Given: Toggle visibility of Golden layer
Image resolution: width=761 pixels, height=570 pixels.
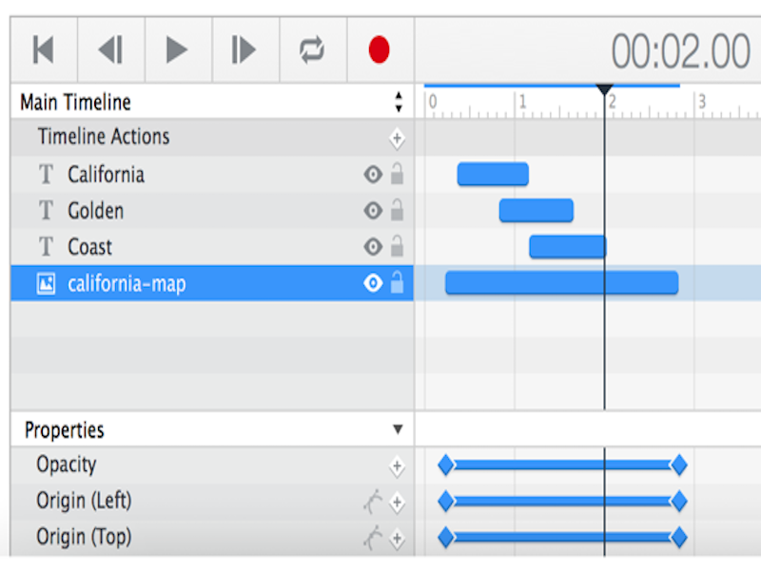Looking at the screenshot, I should point(373,211).
